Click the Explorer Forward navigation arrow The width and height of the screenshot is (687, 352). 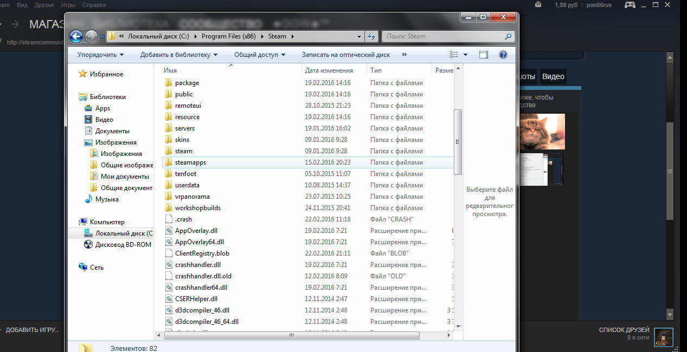pos(92,36)
